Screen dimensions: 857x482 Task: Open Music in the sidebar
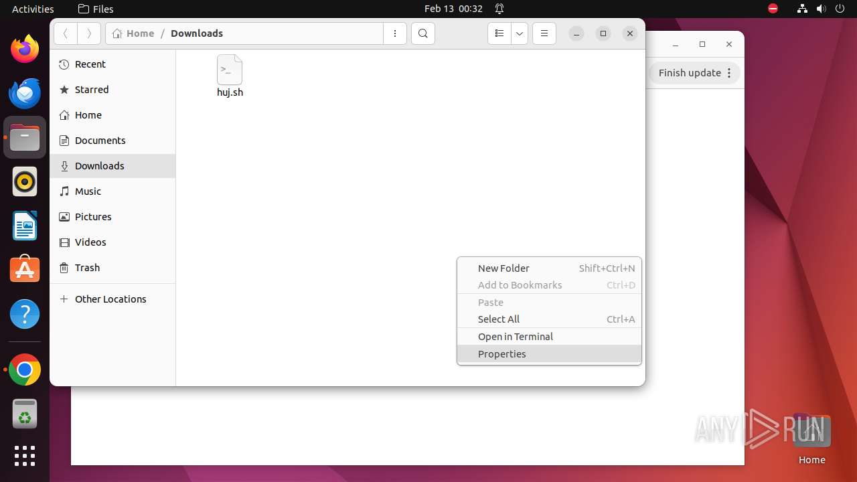point(112,191)
